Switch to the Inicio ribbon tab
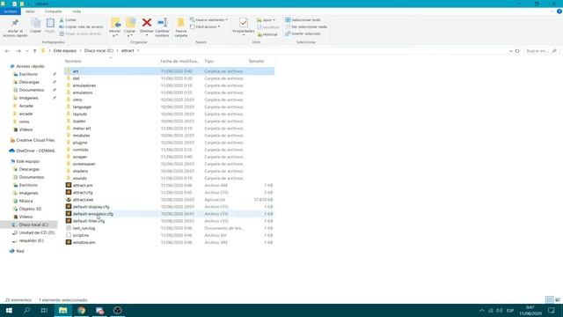563x317 pixels. pos(30,11)
